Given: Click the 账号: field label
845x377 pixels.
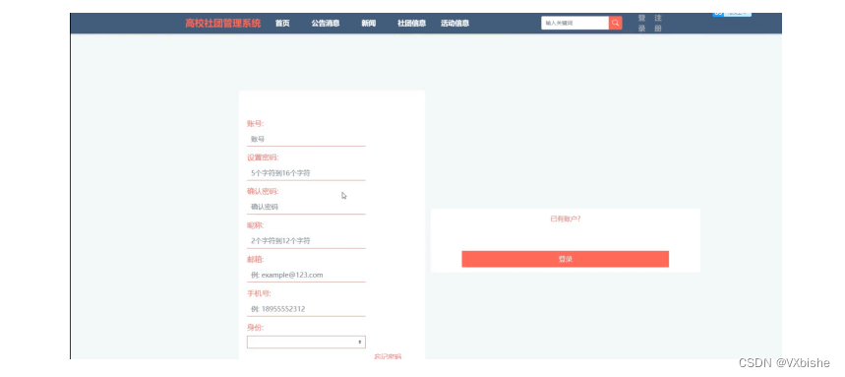Looking at the screenshot, I should [256, 123].
